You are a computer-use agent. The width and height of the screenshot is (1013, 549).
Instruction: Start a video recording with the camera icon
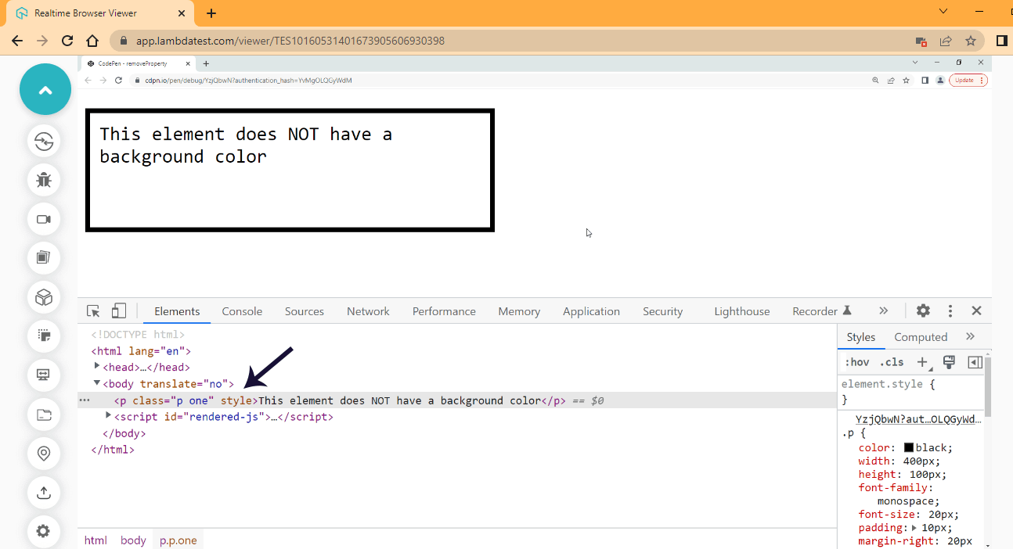click(44, 219)
